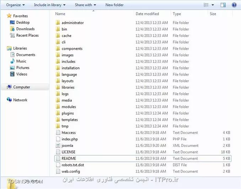Image resolution: width=241 pixels, height=189 pixels.
Task: Select the bin folder icon
Action: click(x=58, y=29)
